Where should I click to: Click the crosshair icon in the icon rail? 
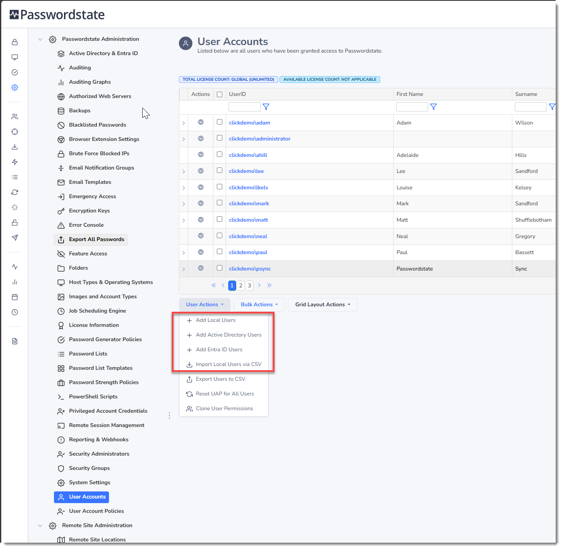click(15, 132)
